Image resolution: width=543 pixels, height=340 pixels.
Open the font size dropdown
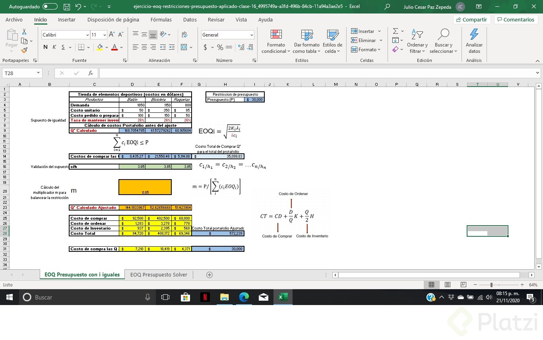pos(106,35)
